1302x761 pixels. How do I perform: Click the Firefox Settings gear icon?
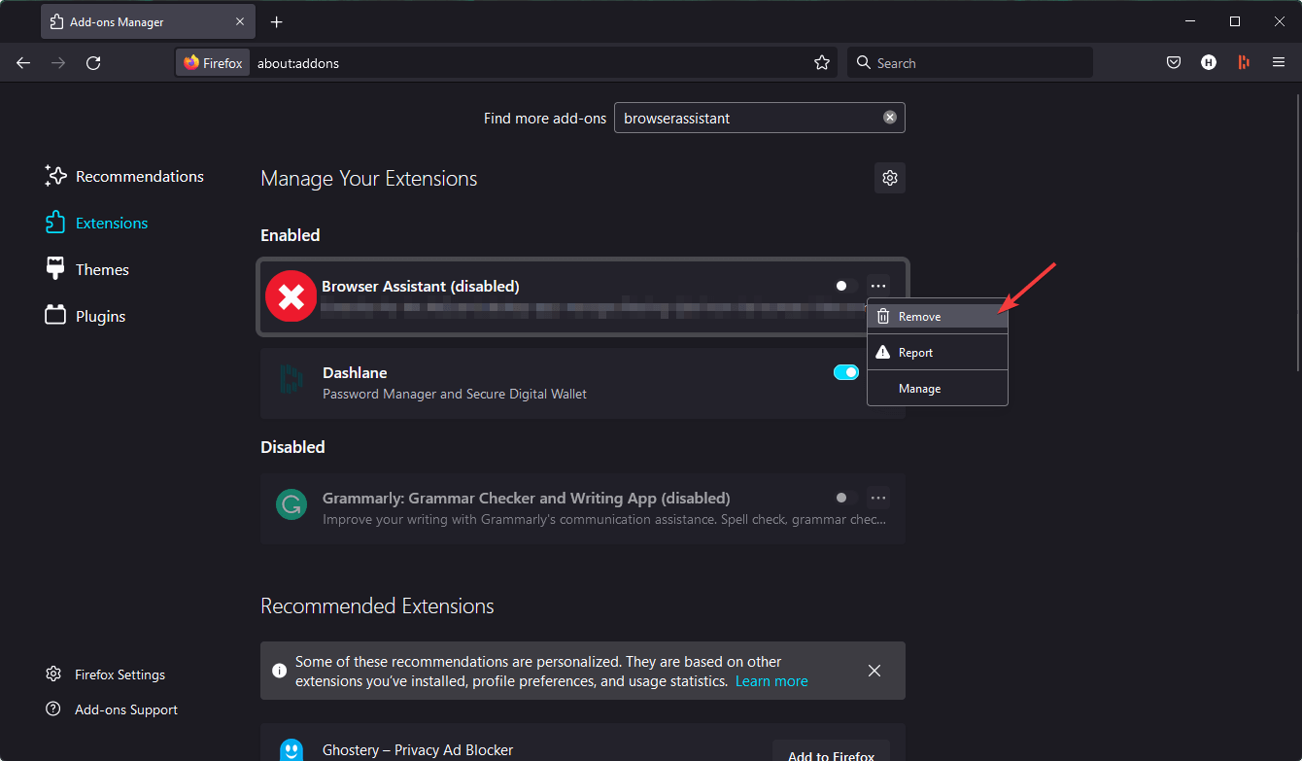coord(53,675)
